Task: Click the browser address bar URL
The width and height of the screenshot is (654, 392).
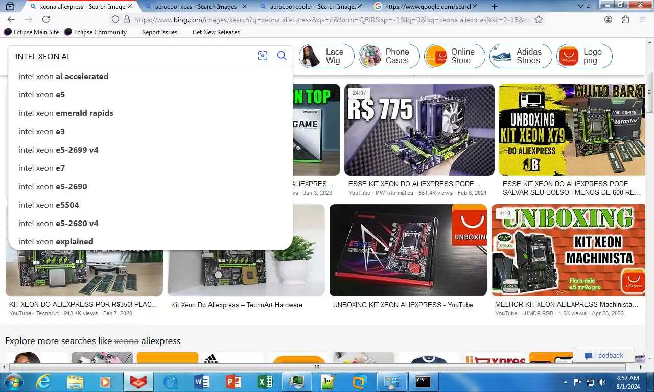Action: pos(332,20)
